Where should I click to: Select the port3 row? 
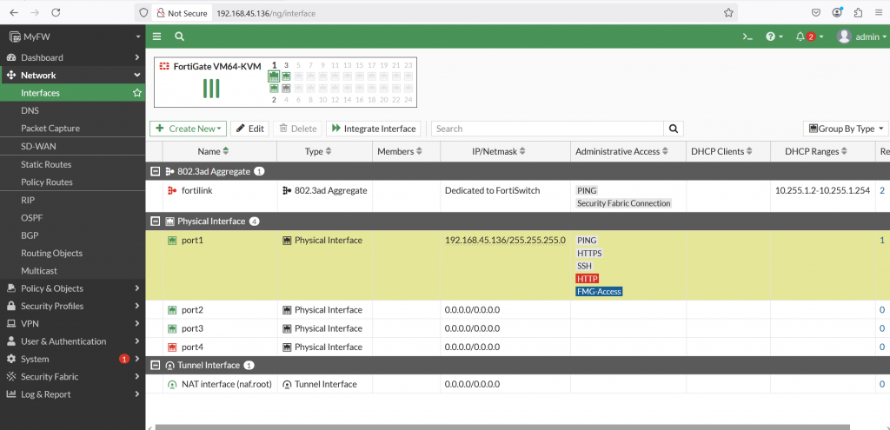(518, 328)
